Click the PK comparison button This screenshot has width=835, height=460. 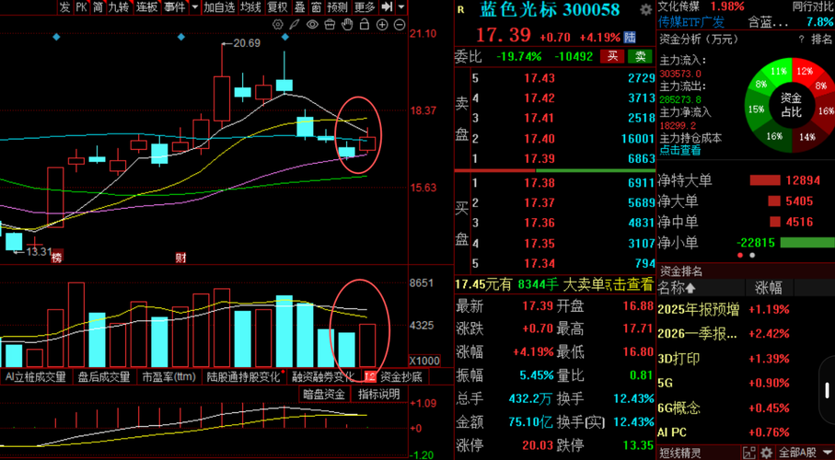coord(81,7)
